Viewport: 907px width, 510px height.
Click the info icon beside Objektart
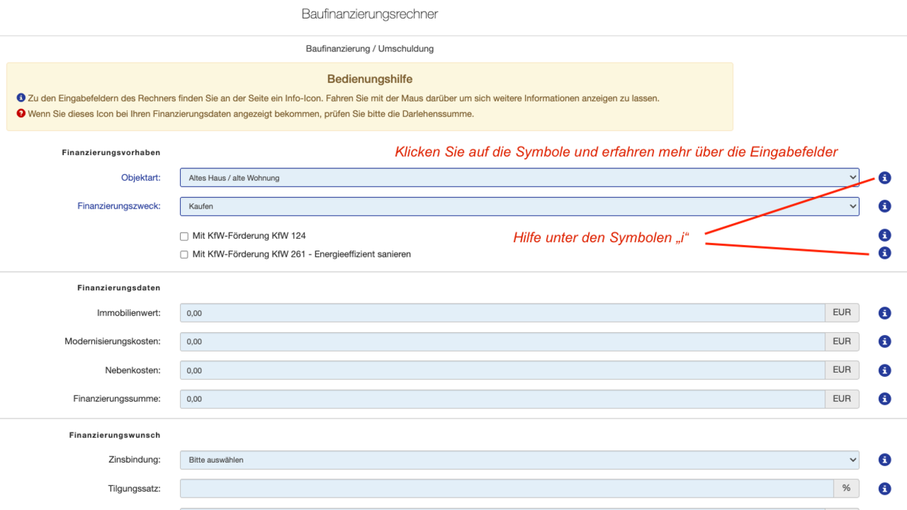coord(884,178)
